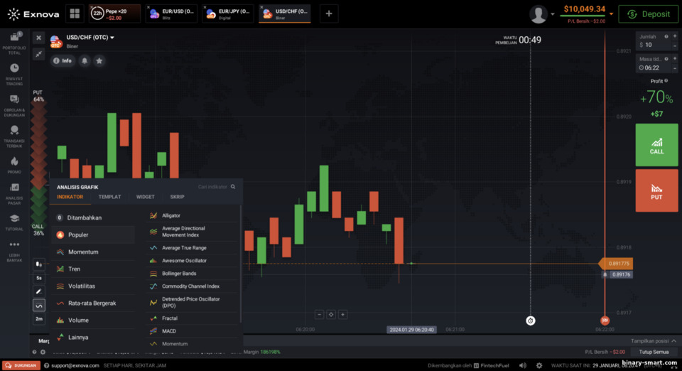This screenshot has width=682, height=371.
Task: Select candlestick chart type icon
Action: click(x=38, y=264)
